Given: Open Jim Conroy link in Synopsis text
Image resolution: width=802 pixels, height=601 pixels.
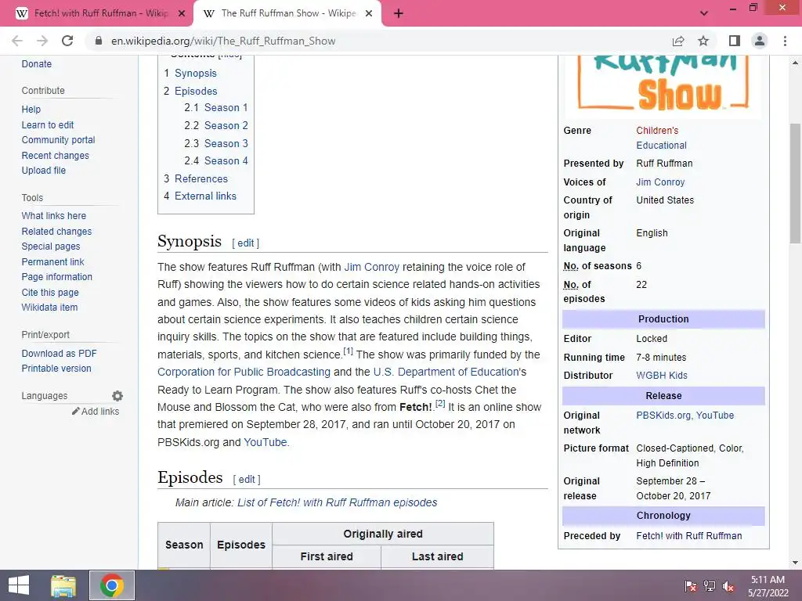Looking at the screenshot, I should [x=372, y=267].
